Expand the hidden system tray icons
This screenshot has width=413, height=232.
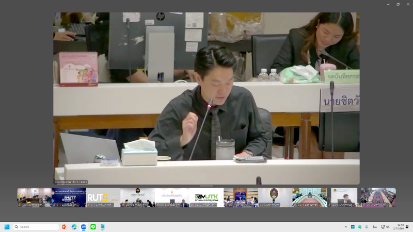346,227
